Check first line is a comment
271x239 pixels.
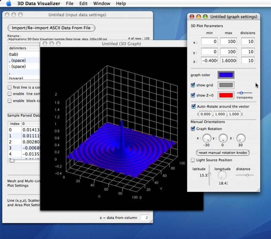click(10, 87)
